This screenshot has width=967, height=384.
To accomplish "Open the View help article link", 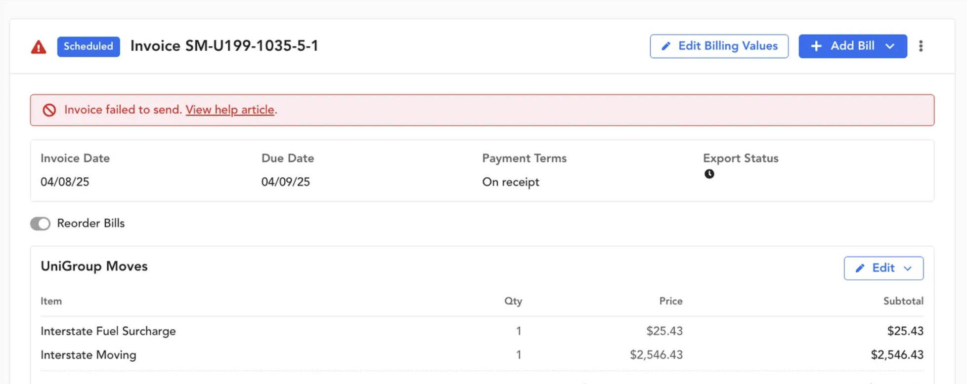I will [x=230, y=110].
